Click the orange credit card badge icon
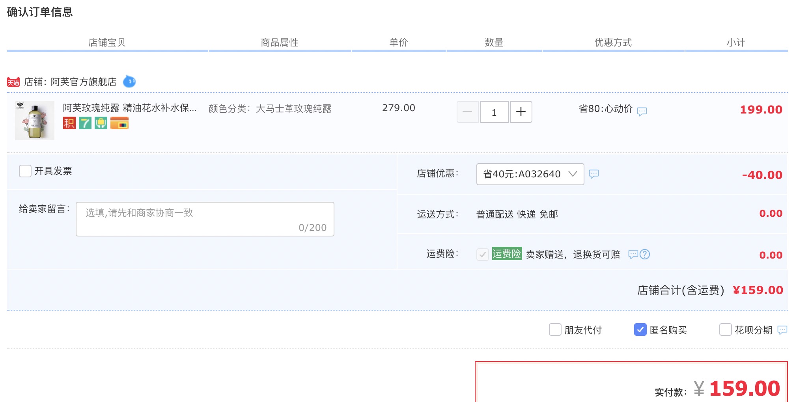This screenshot has width=795, height=402. click(x=119, y=123)
